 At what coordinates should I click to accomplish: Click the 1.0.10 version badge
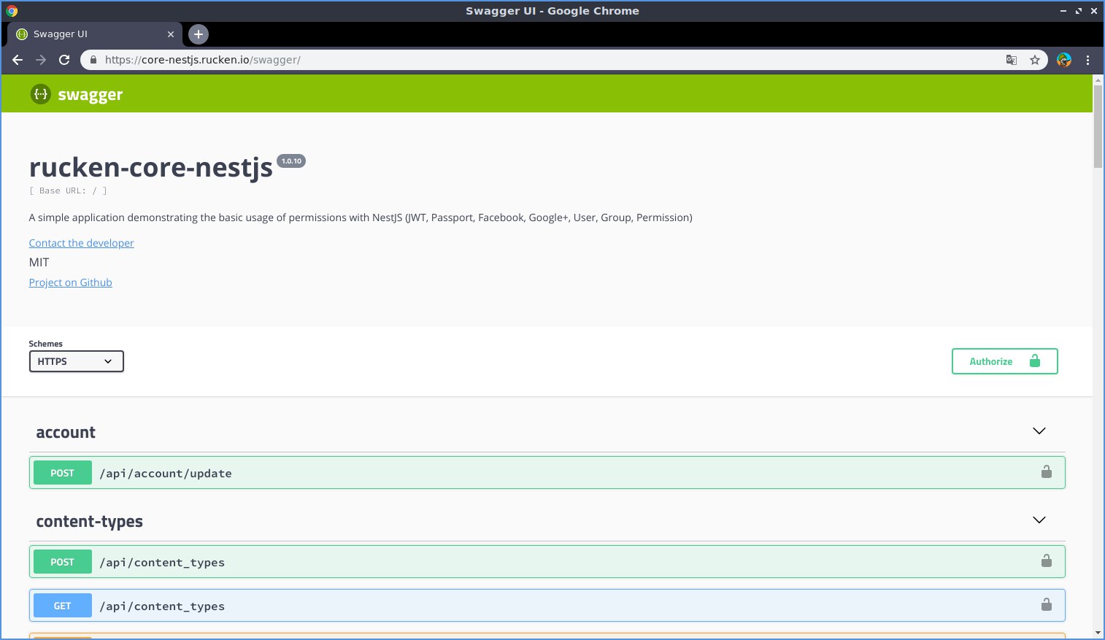click(x=291, y=161)
